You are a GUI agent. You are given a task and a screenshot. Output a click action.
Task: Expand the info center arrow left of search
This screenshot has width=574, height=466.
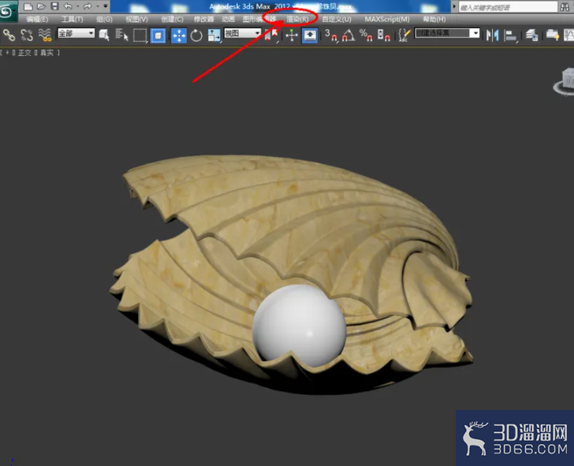[x=454, y=6]
